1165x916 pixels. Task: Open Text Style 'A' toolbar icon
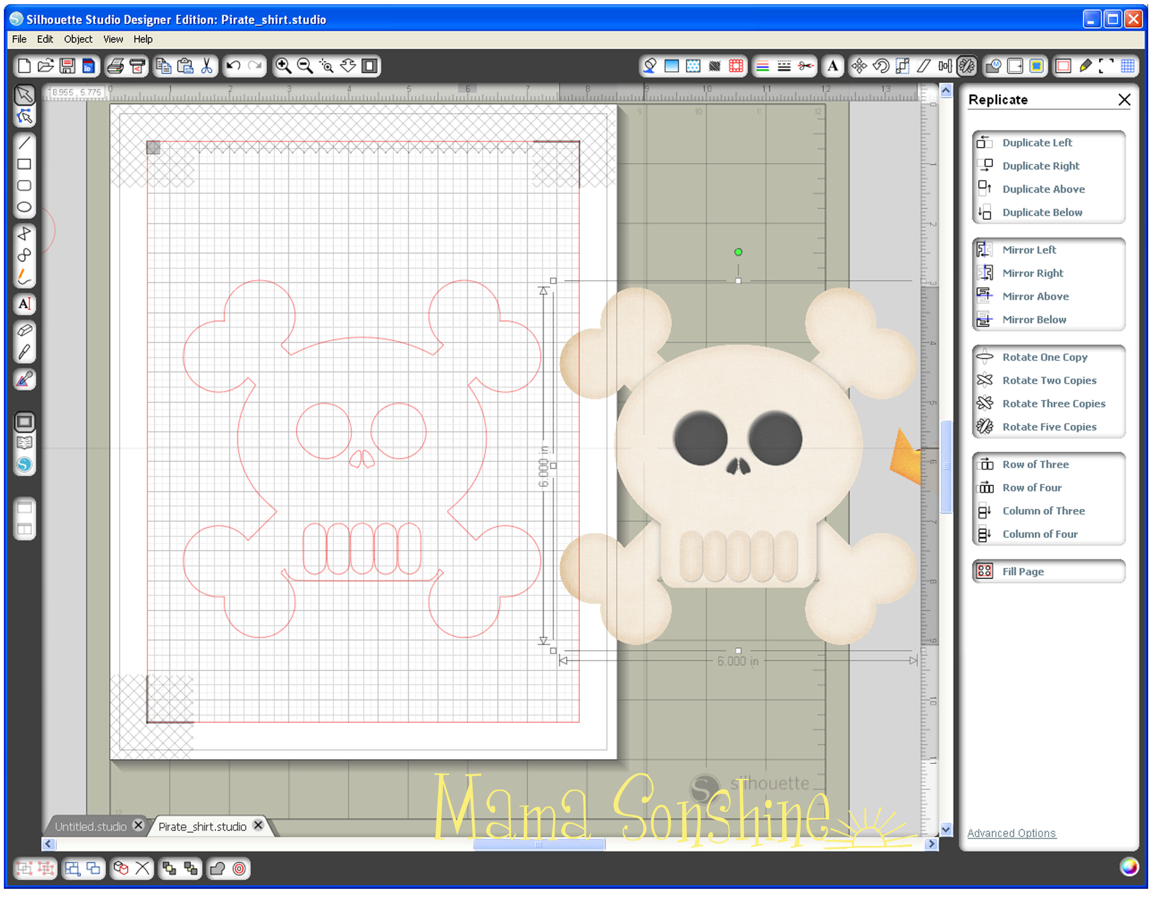tap(832, 66)
